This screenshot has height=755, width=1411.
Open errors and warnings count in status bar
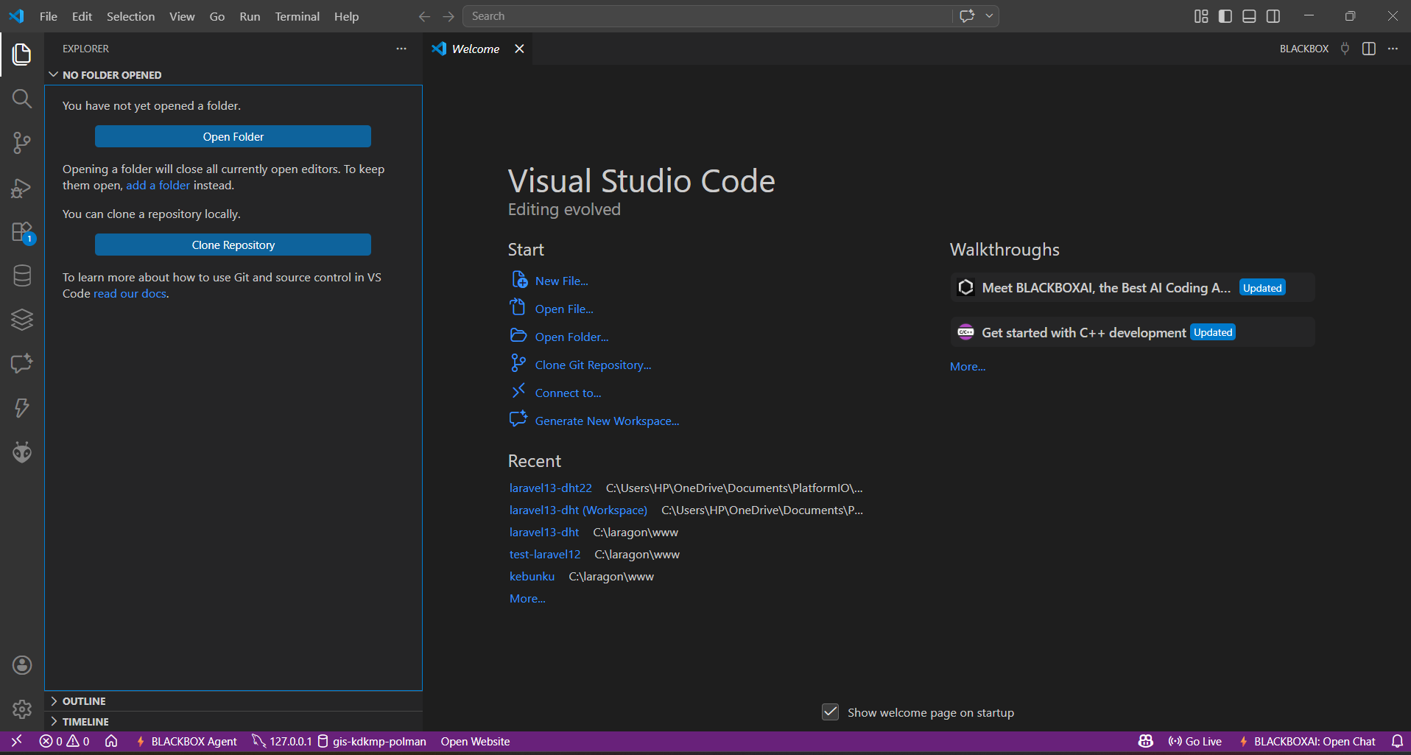click(65, 741)
